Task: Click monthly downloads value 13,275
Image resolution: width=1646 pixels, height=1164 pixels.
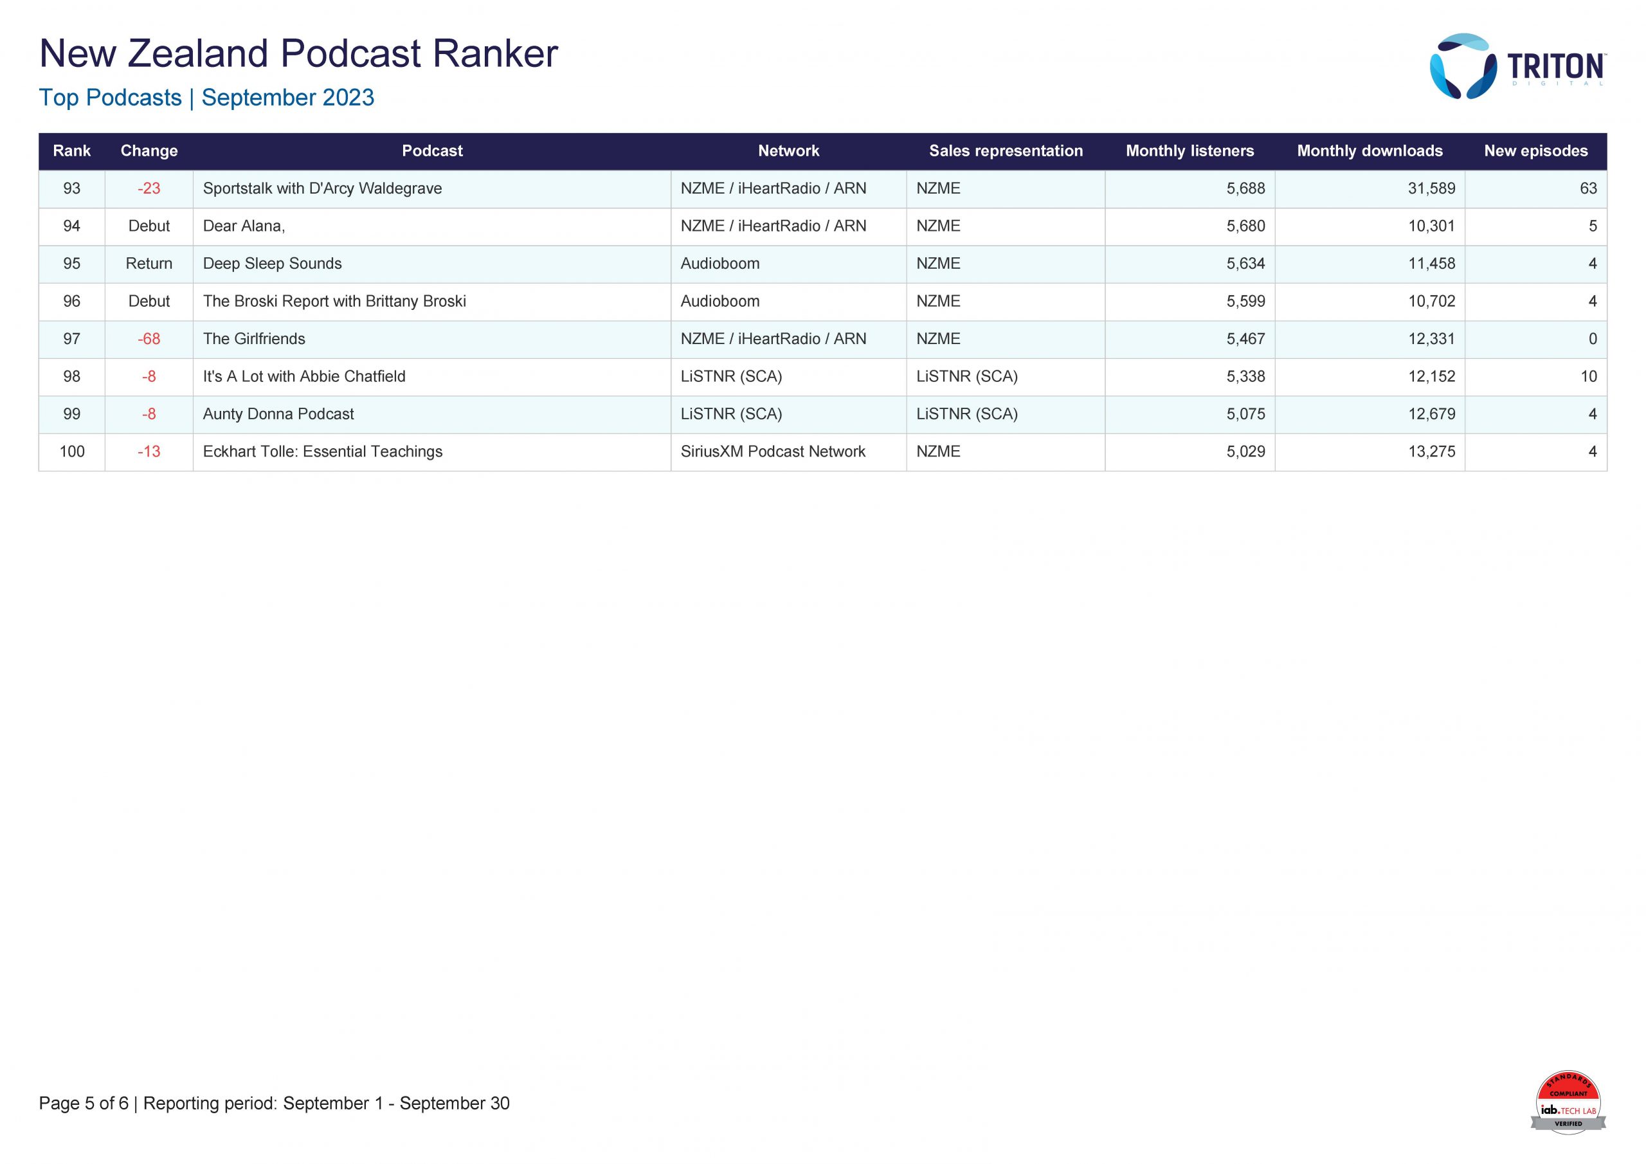Action: (1432, 451)
